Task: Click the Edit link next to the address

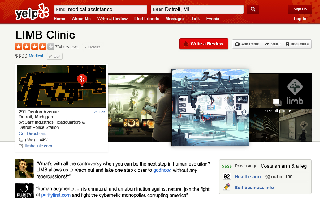Action: coord(100,112)
